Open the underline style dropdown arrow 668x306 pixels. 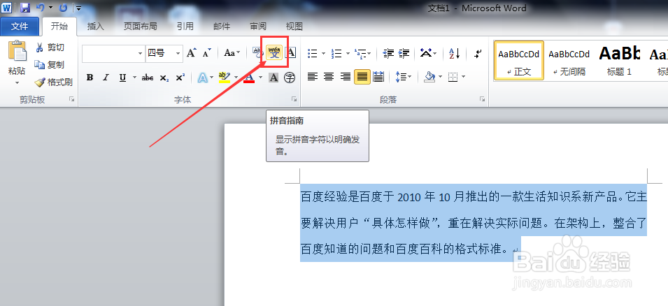click(x=134, y=78)
